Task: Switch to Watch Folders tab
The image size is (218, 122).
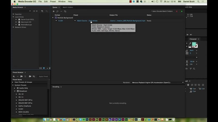Action: [x=68, y=7]
